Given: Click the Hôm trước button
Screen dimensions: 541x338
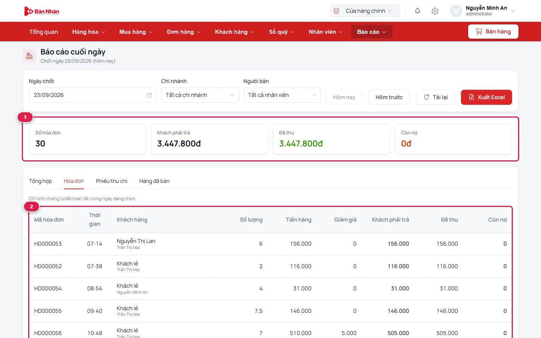Looking at the screenshot, I should [x=389, y=97].
